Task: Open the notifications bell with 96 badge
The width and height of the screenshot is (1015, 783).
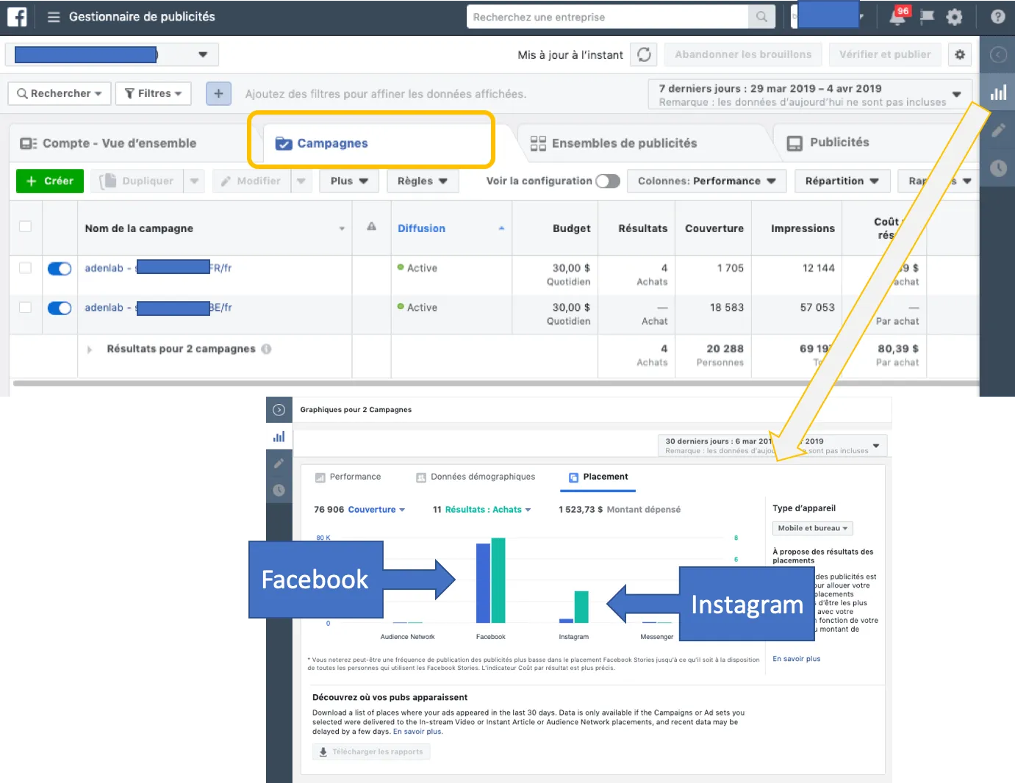Action: pyautogui.click(x=897, y=17)
